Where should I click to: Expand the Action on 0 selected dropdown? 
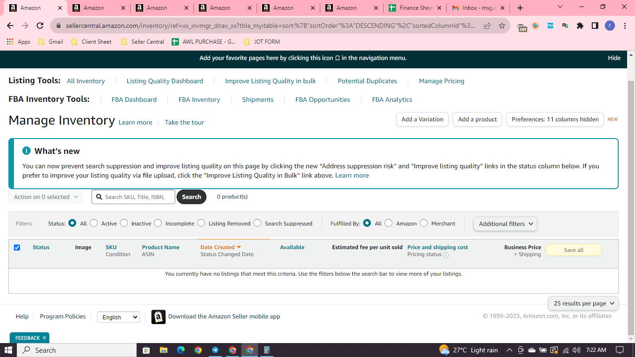pyautogui.click(x=46, y=197)
